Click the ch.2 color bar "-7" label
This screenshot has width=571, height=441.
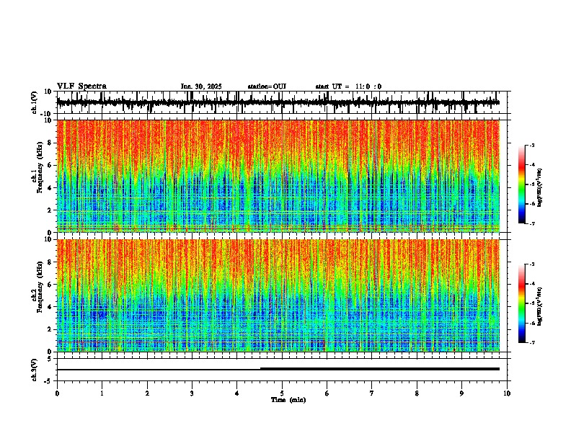531,342
